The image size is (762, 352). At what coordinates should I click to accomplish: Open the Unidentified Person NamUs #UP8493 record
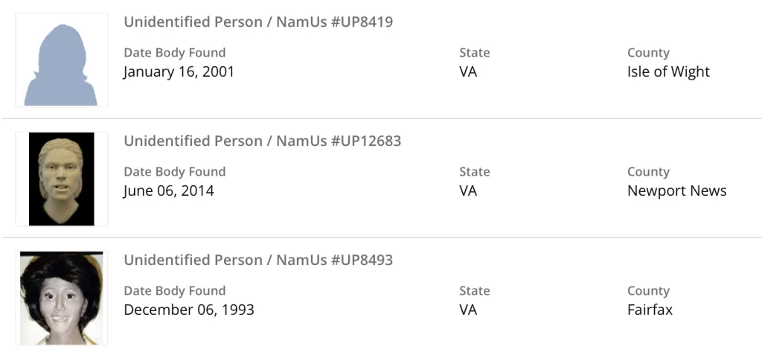point(258,260)
